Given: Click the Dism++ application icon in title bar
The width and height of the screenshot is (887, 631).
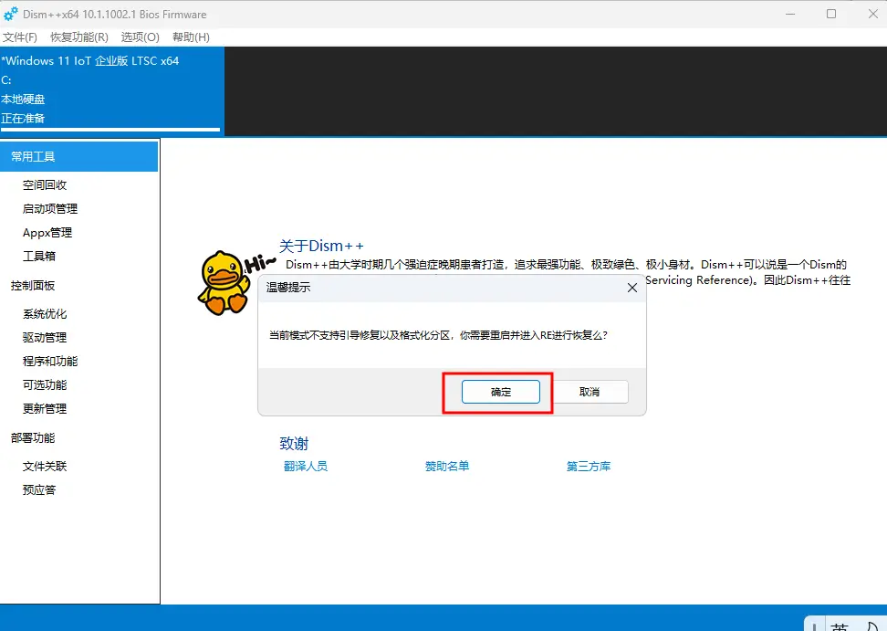Looking at the screenshot, I should (x=11, y=14).
